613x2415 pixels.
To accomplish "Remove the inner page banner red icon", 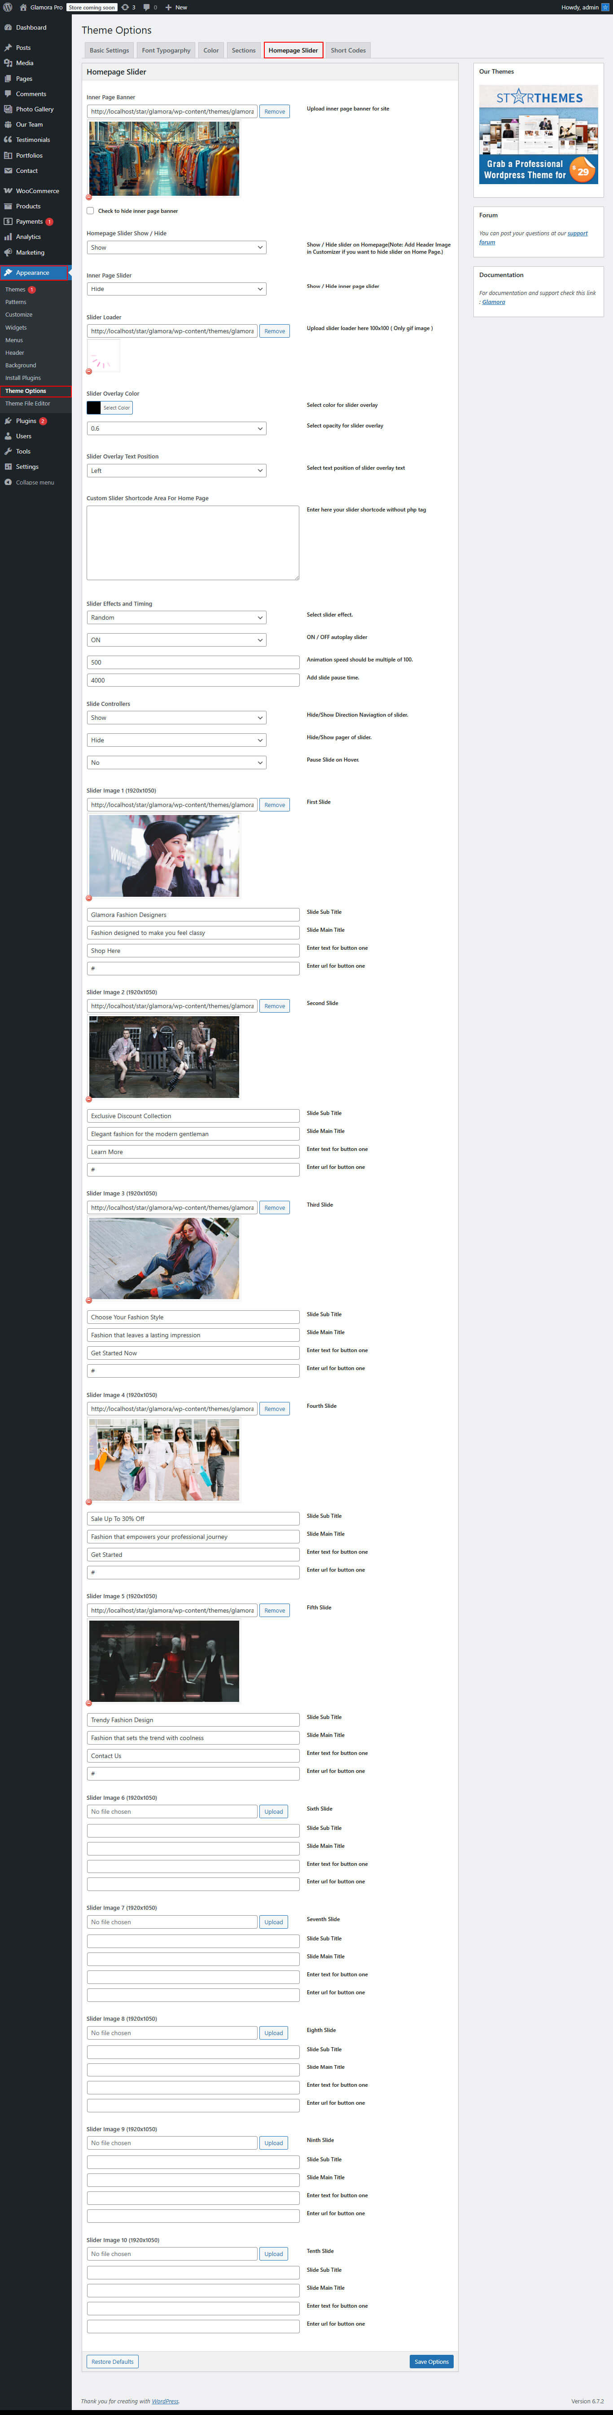I will point(89,197).
